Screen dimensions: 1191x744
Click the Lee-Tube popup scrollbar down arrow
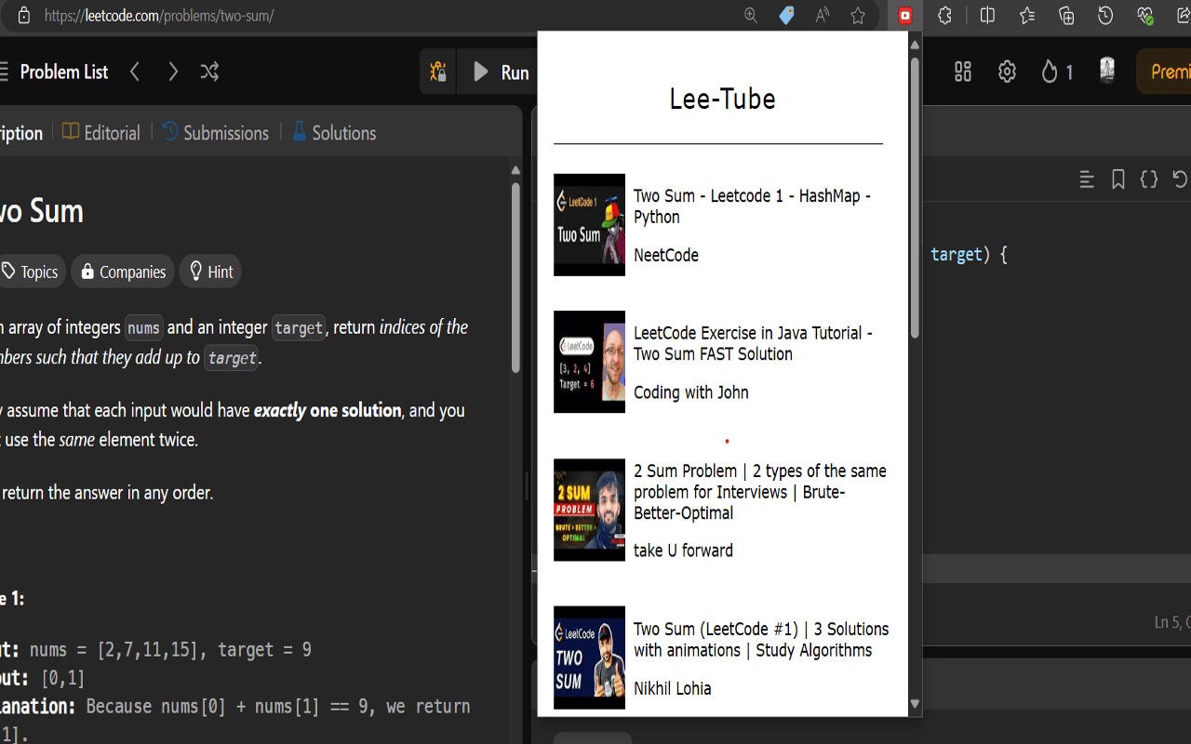(915, 704)
